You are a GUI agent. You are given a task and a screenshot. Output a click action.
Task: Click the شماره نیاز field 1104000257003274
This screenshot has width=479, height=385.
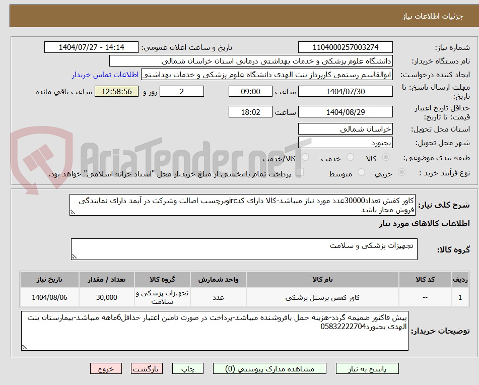345,47
